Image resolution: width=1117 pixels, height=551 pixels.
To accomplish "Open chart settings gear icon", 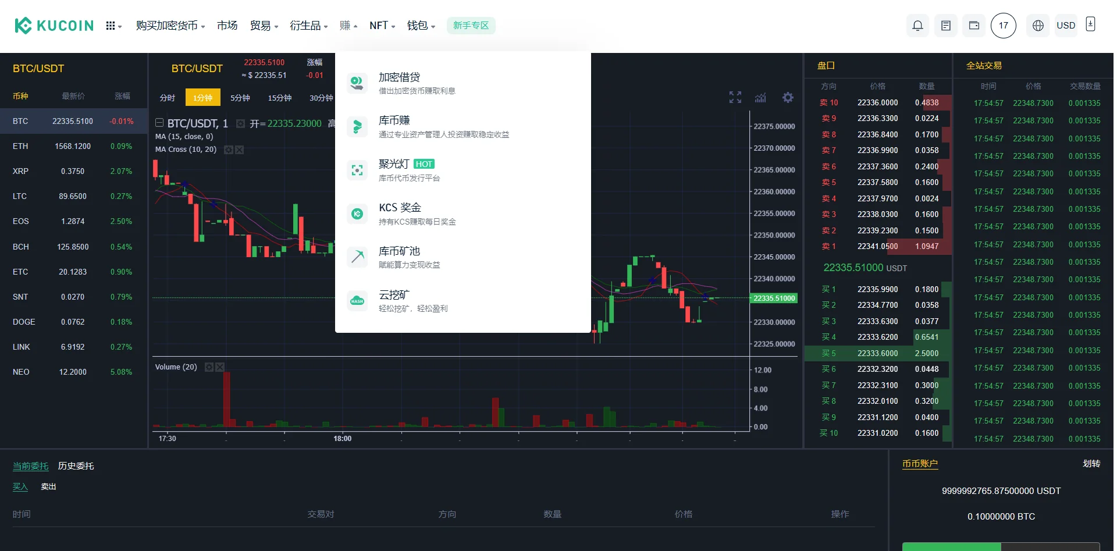I will (x=788, y=97).
